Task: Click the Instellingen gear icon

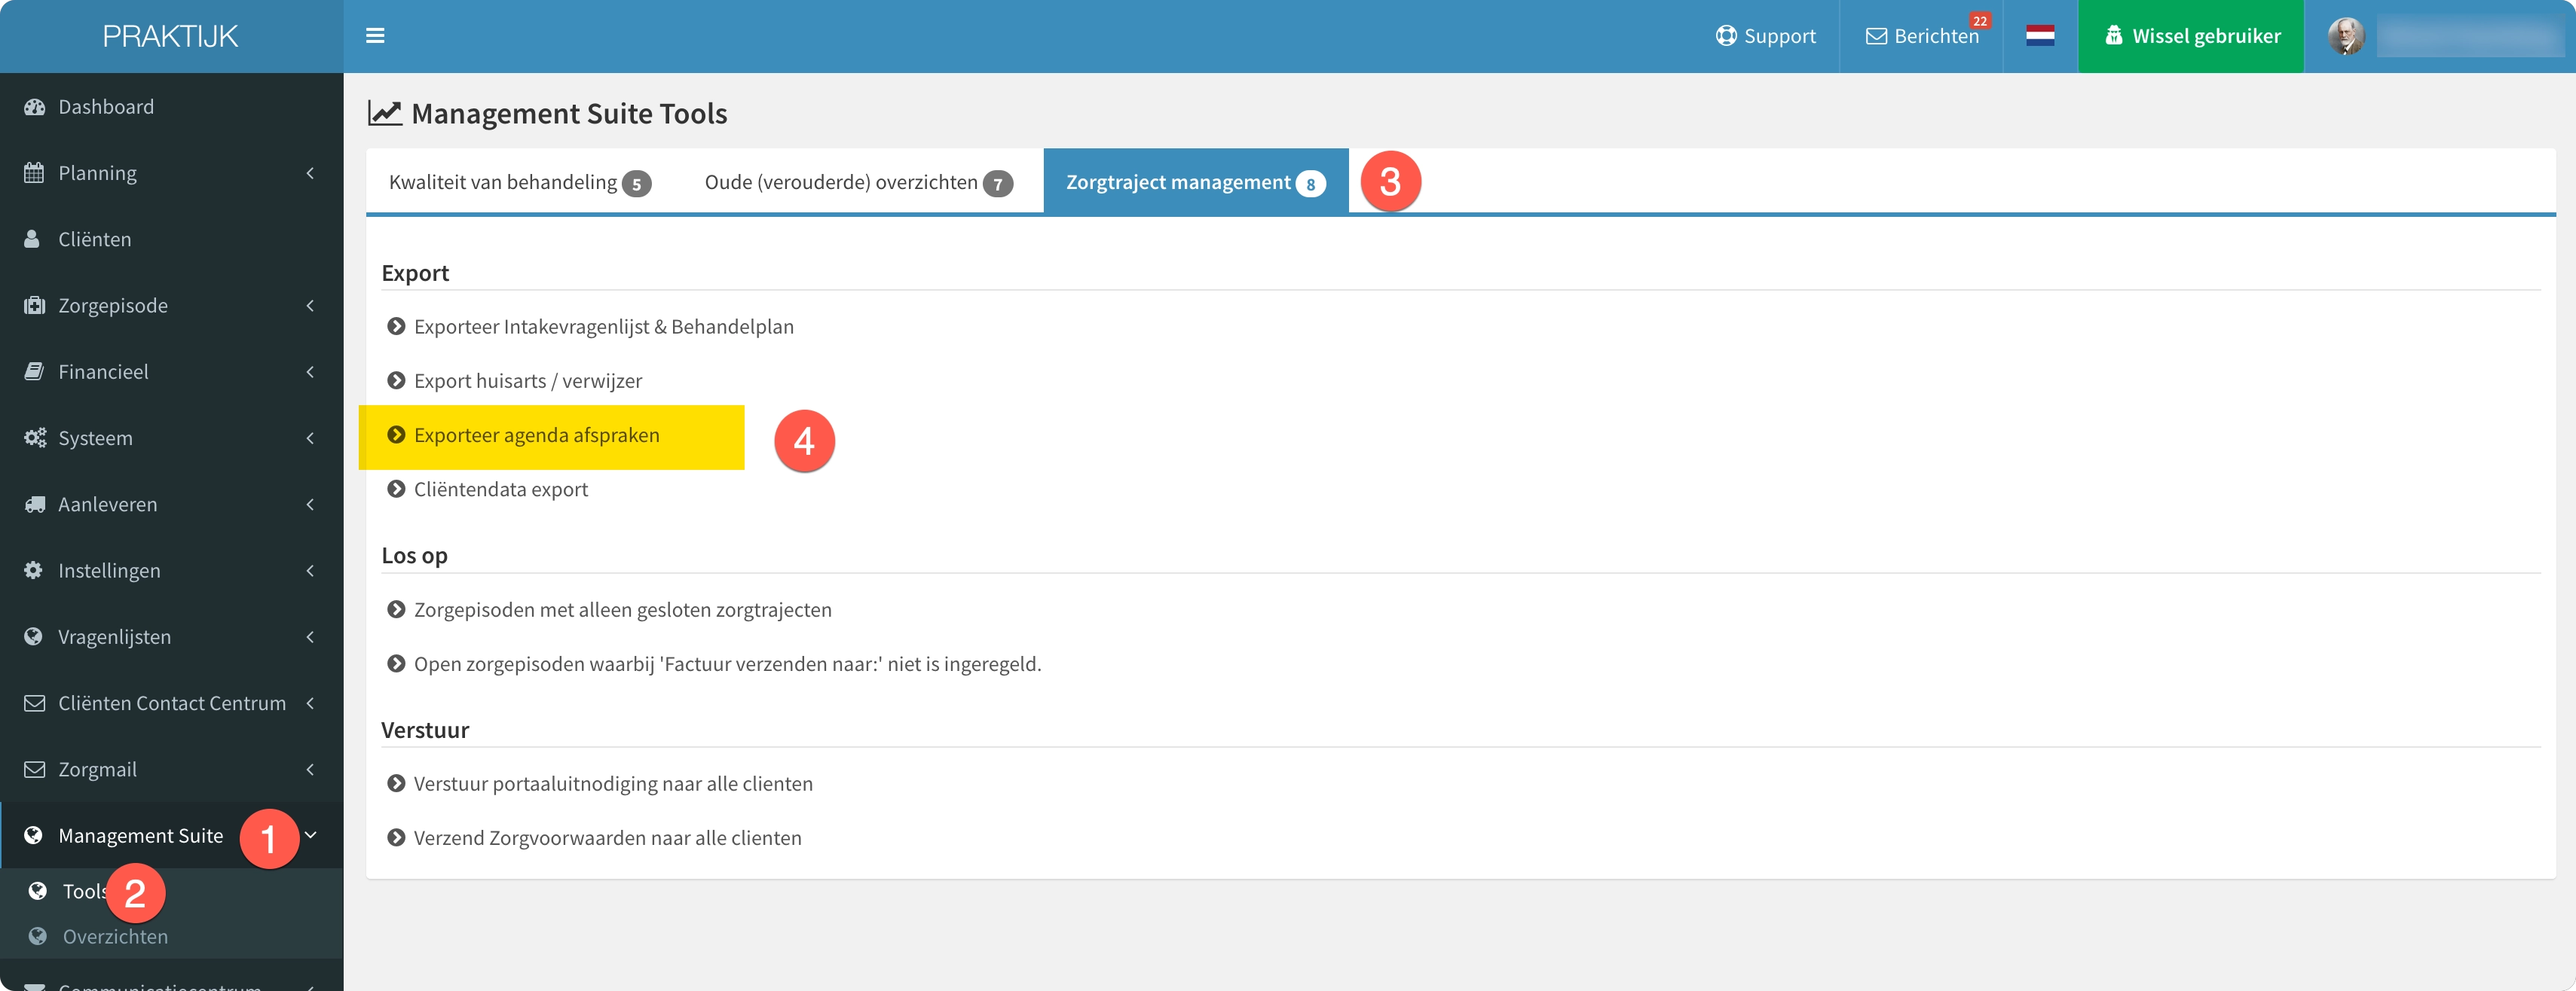Action: (x=33, y=570)
